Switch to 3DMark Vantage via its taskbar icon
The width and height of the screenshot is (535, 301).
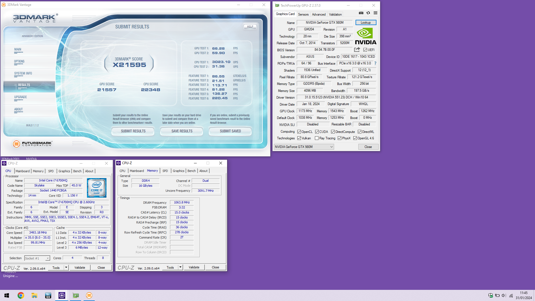point(89,295)
